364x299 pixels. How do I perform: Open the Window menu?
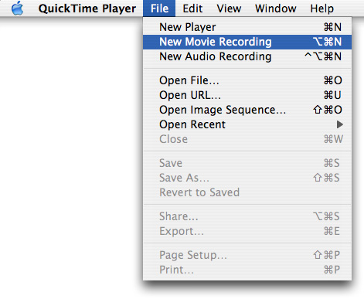pos(276,8)
